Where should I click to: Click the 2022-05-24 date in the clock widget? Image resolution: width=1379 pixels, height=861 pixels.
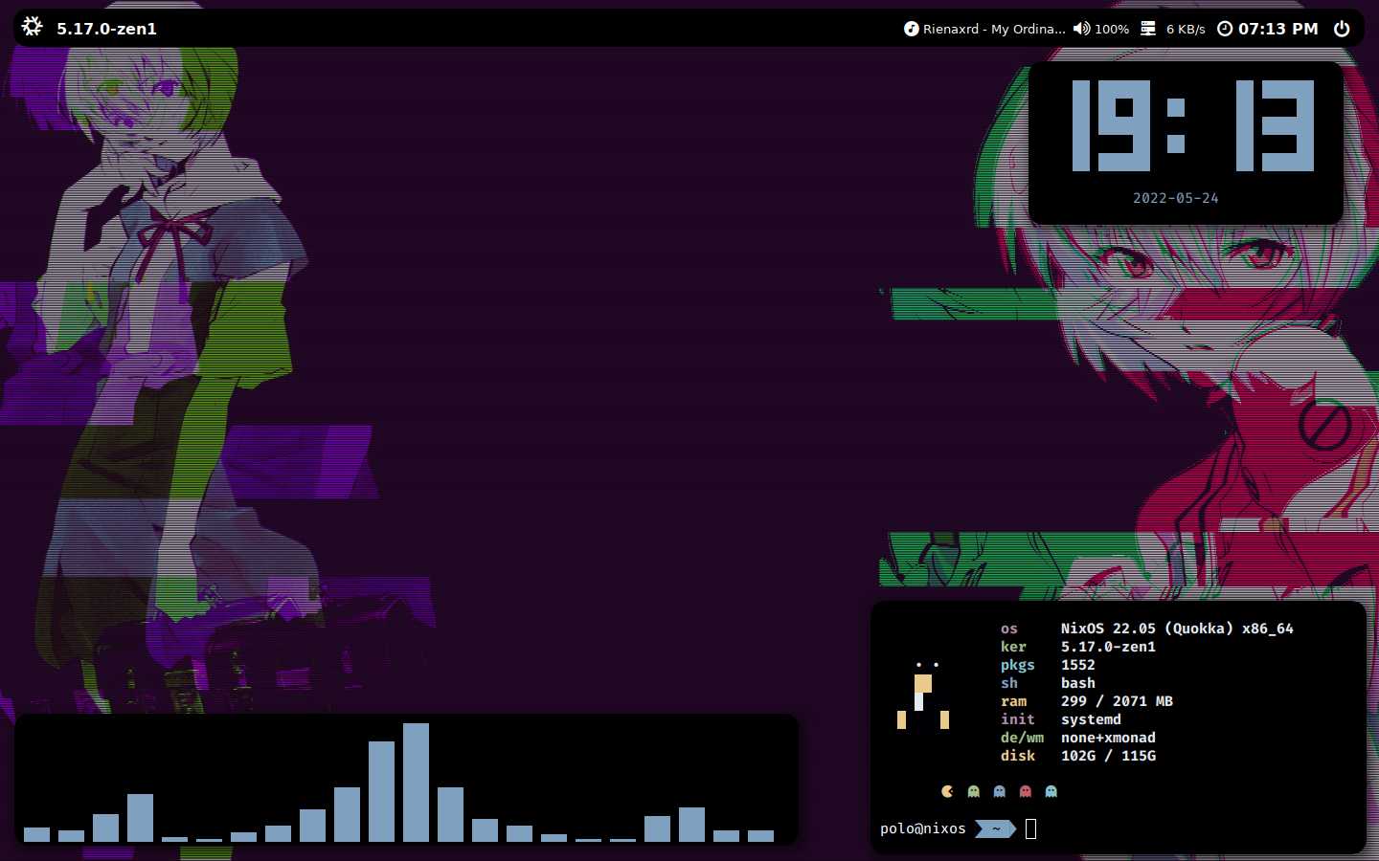pos(1175,198)
